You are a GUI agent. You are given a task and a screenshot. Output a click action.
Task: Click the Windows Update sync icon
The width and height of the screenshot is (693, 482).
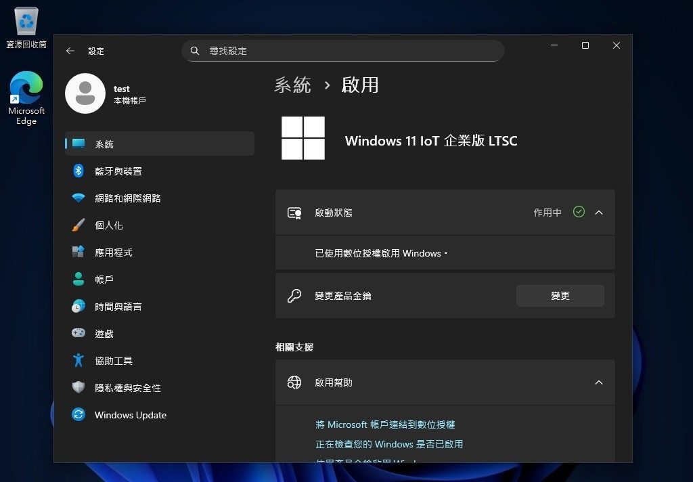[79, 415]
